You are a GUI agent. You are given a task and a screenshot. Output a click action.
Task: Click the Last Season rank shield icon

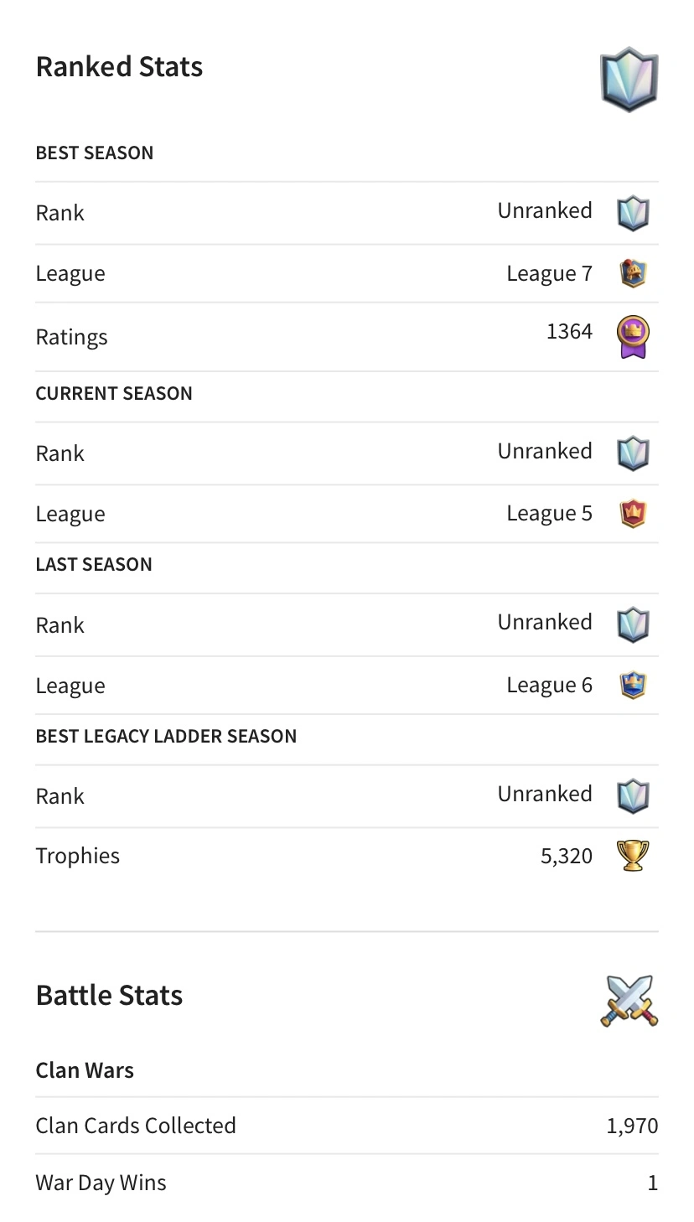click(633, 624)
